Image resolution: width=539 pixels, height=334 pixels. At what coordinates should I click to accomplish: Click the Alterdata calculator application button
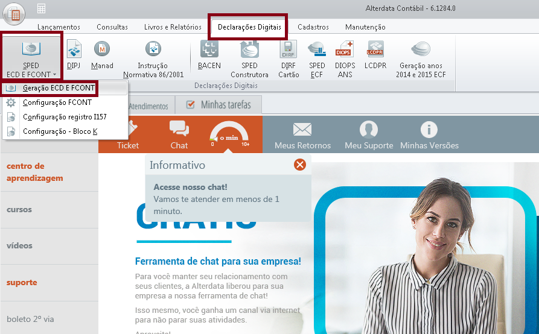pyautogui.click(x=14, y=14)
